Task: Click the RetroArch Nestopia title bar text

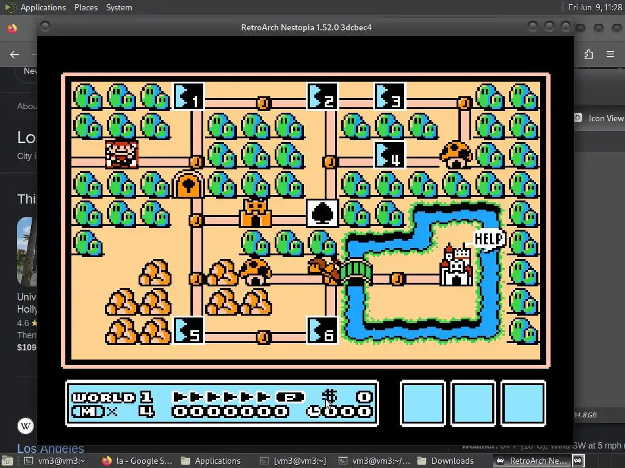Action: [306, 27]
